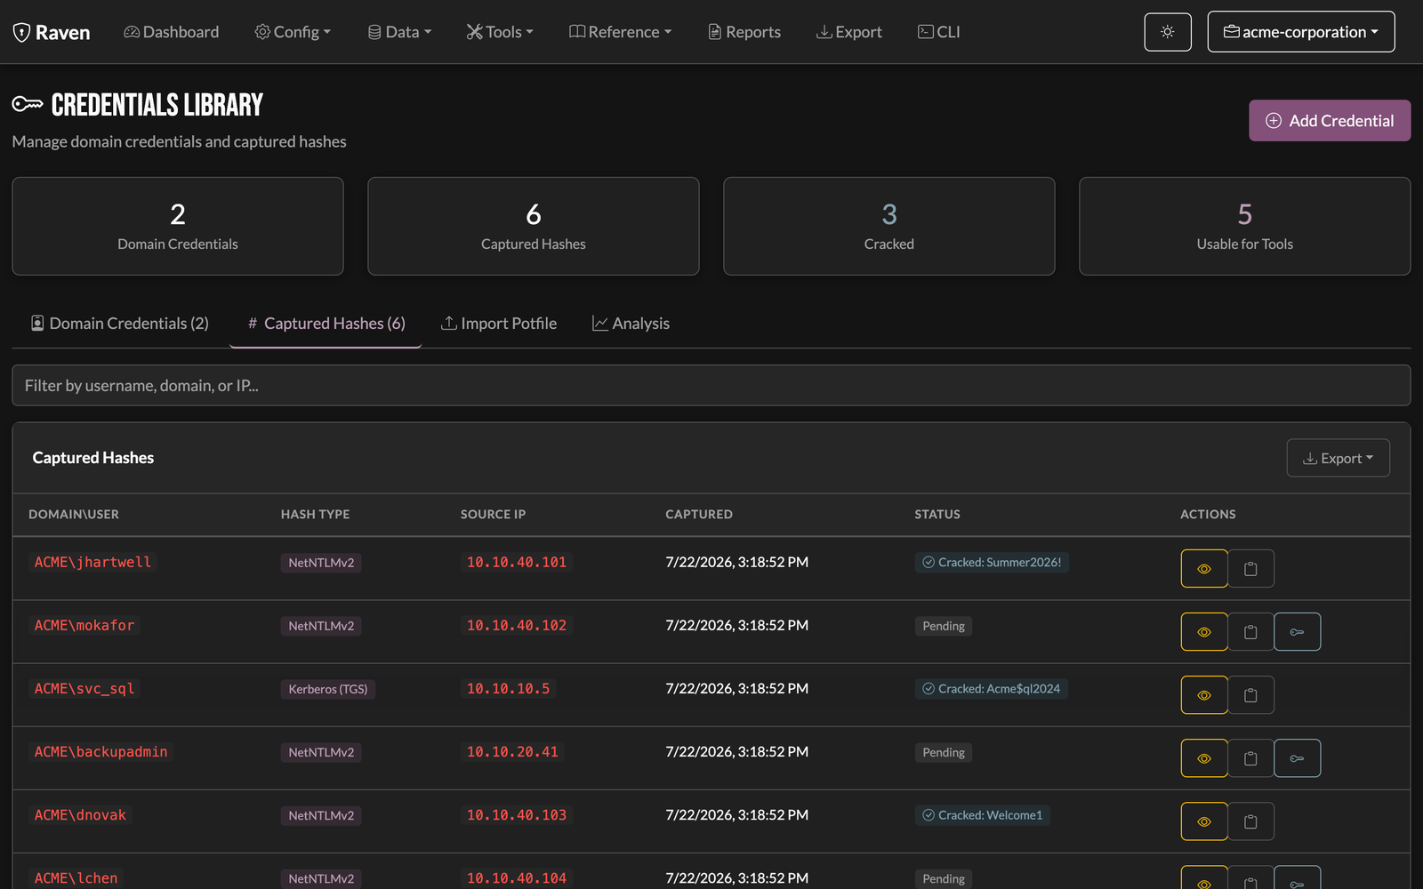Copy the hash for ACME\mokafor
Viewport: 1423px width, 889px height.
(x=1250, y=632)
